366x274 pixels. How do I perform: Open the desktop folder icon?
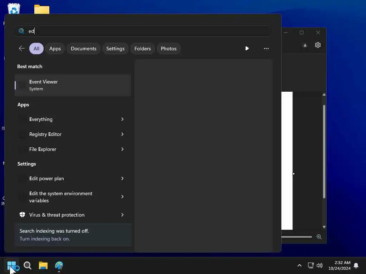pyautogui.click(x=42, y=9)
